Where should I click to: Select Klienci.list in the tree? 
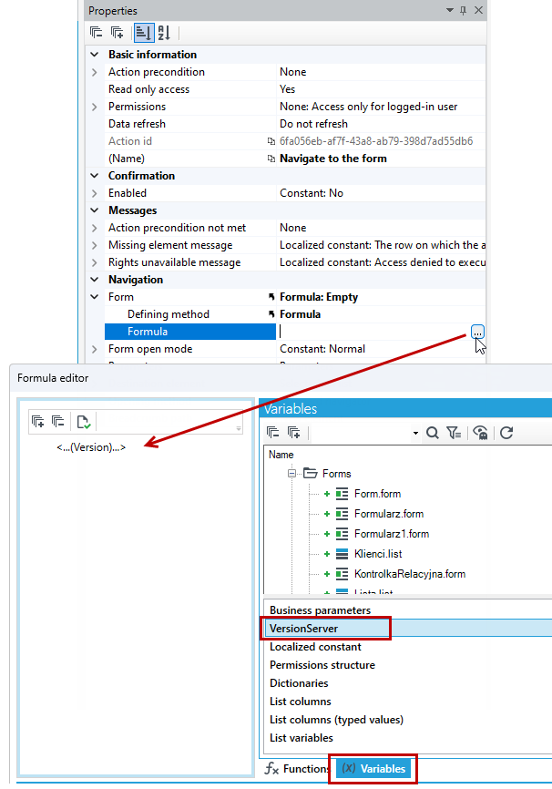[378, 554]
